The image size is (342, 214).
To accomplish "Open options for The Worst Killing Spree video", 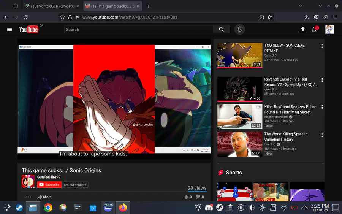I will (322, 135).
